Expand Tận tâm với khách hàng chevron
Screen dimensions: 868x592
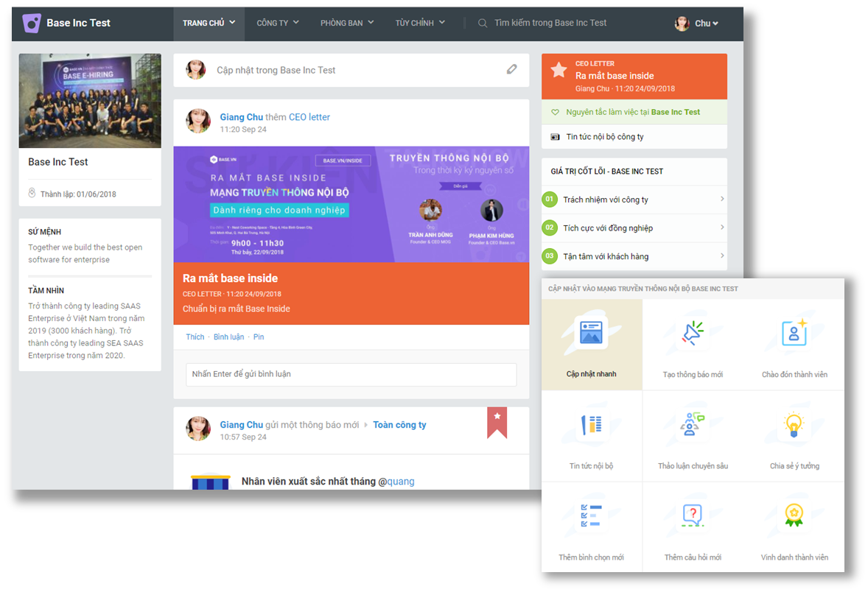tap(722, 256)
